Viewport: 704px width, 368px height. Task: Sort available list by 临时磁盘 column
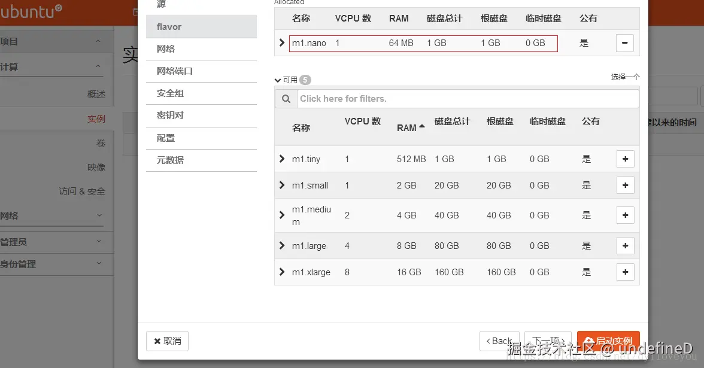547,121
